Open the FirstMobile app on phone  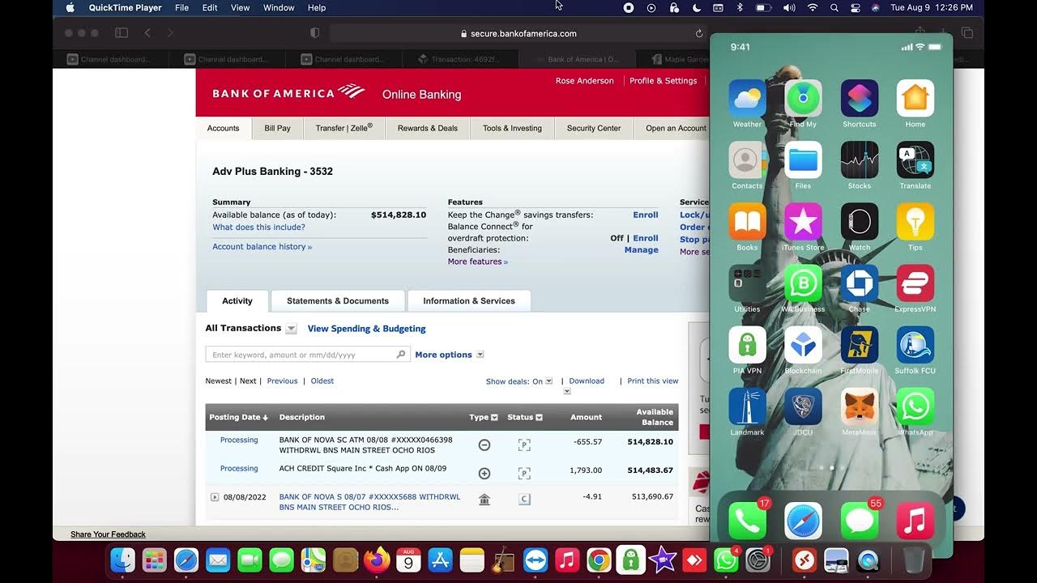coord(859,345)
